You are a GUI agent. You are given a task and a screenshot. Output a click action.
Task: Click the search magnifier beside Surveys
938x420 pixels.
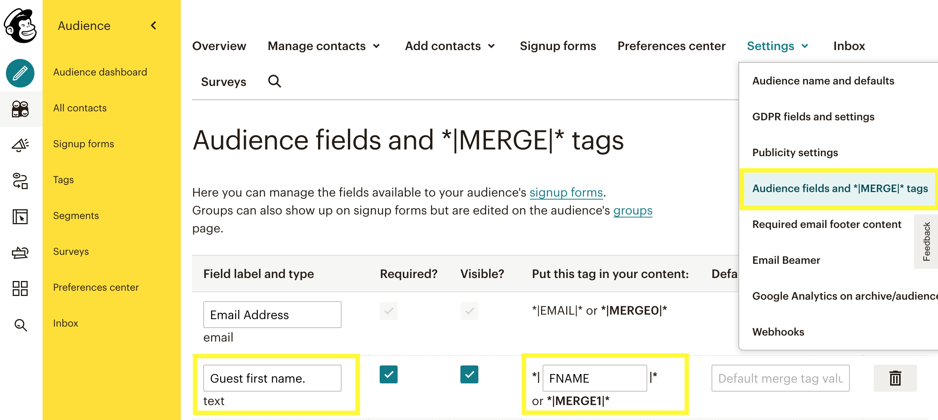click(x=275, y=81)
